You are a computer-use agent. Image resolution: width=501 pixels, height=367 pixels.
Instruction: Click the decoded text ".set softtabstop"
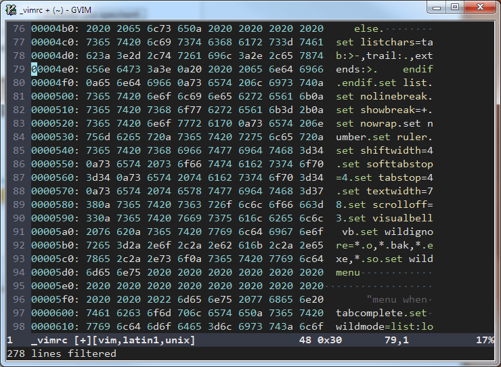385,164
